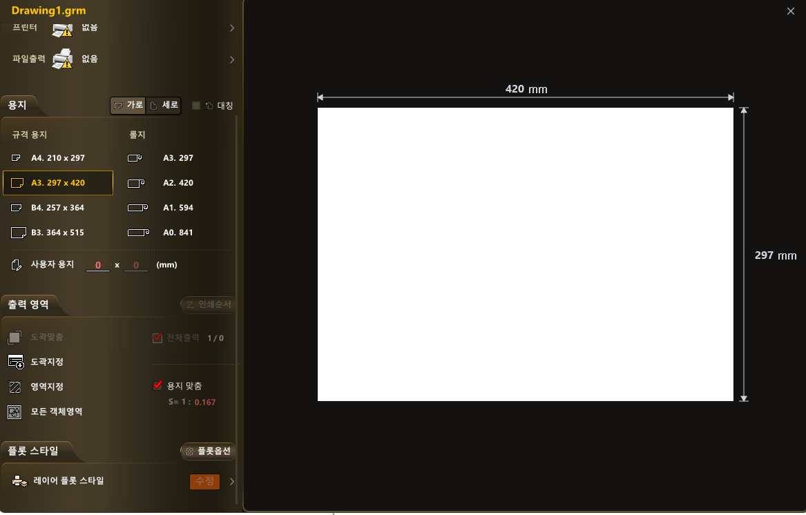Click the A3 roll paper icon
The height and width of the screenshot is (515, 806).
pos(135,158)
